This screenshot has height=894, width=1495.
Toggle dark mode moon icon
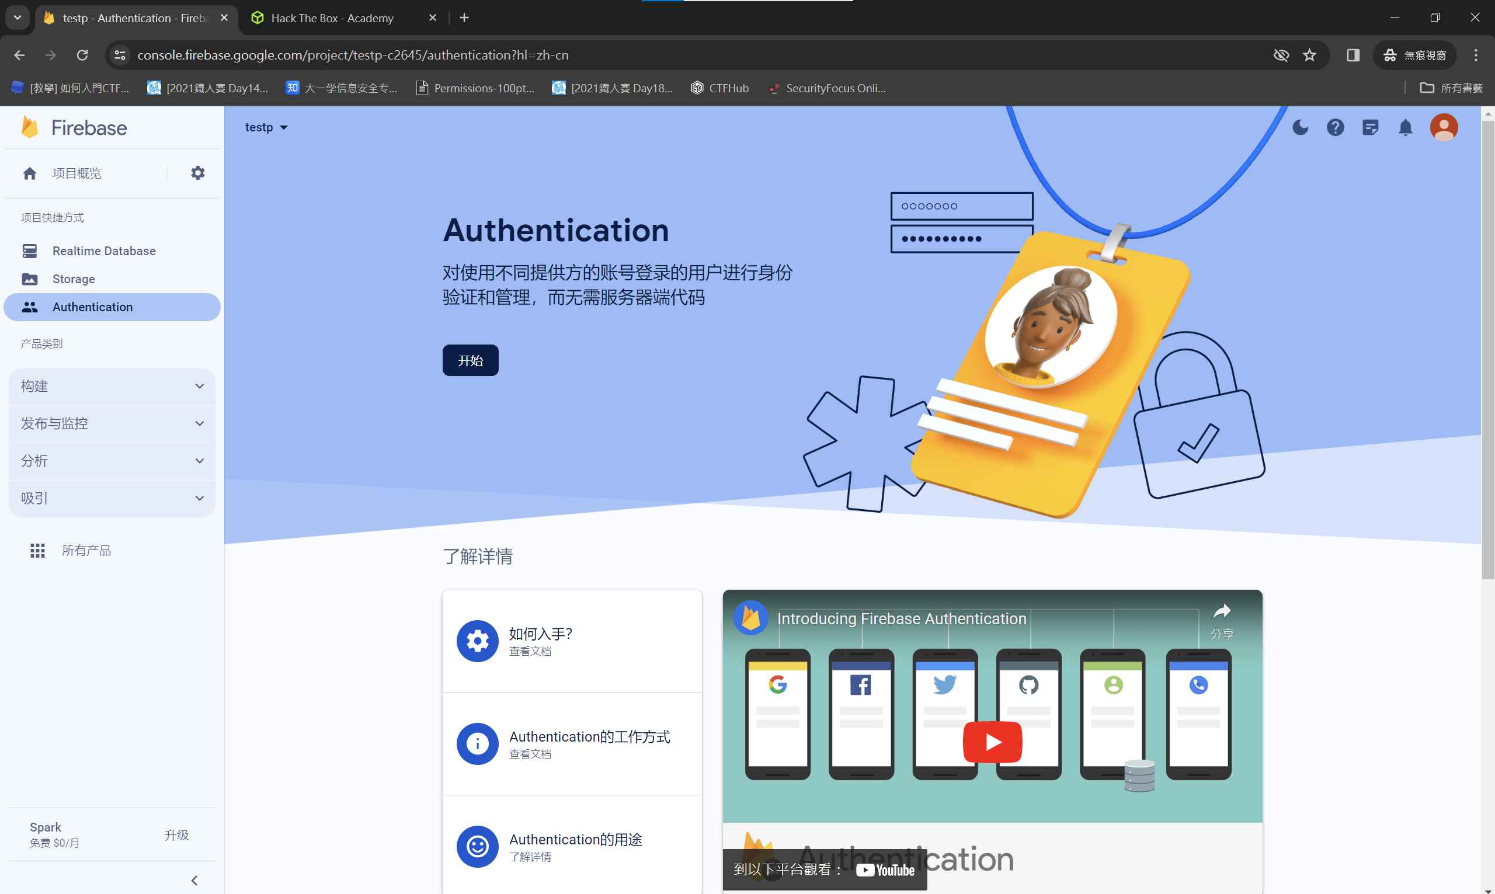(1300, 127)
